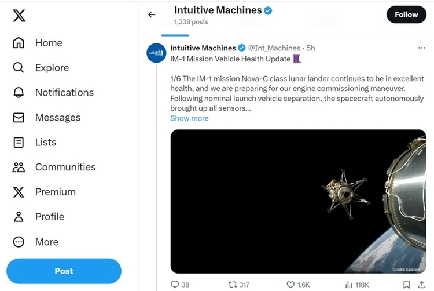
Task: Click the reply icon with 38 replies
Action: (x=175, y=285)
